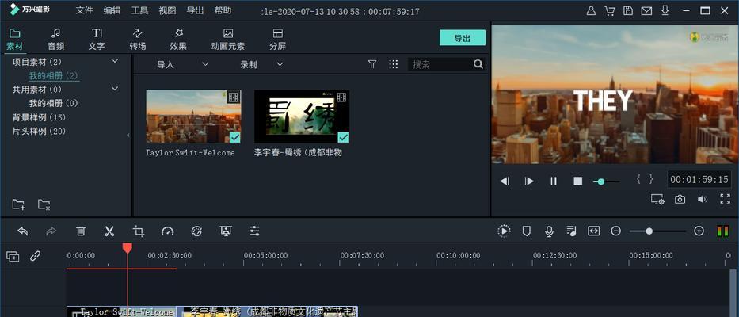Open the user account icon
739x317 pixels.
pyautogui.click(x=591, y=11)
